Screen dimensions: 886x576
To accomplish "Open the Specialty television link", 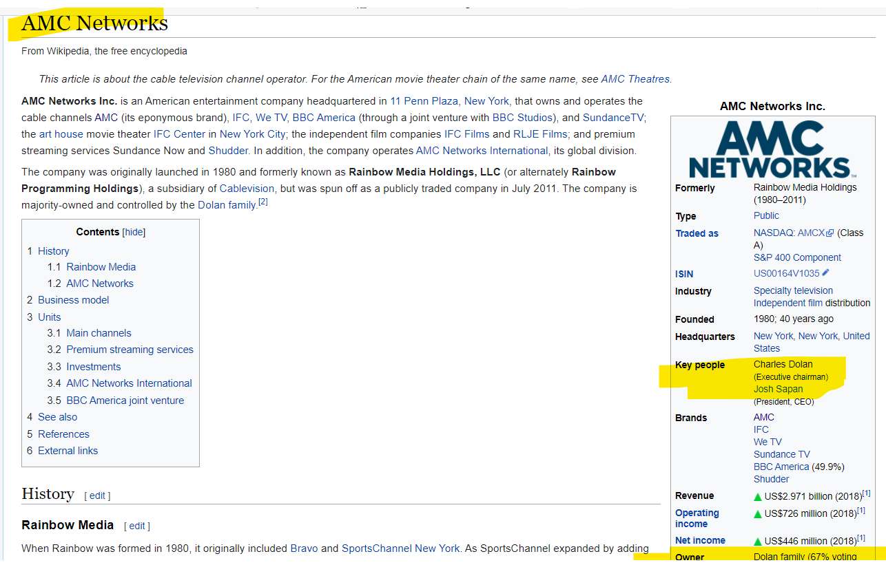I will (793, 290).
